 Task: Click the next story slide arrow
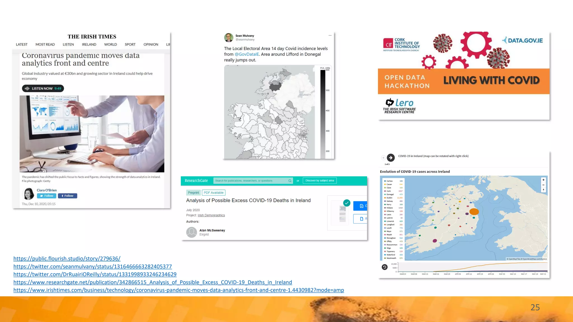391,158
